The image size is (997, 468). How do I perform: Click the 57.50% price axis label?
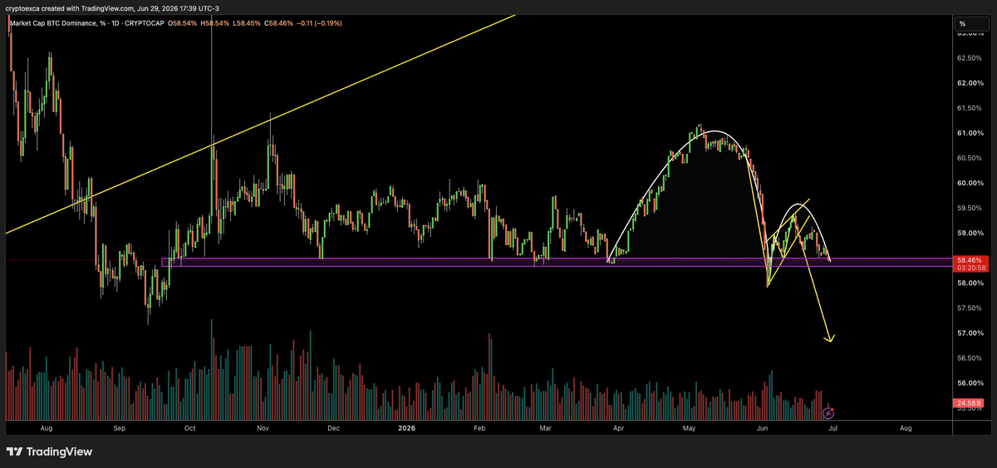click(x=970, y=308)
